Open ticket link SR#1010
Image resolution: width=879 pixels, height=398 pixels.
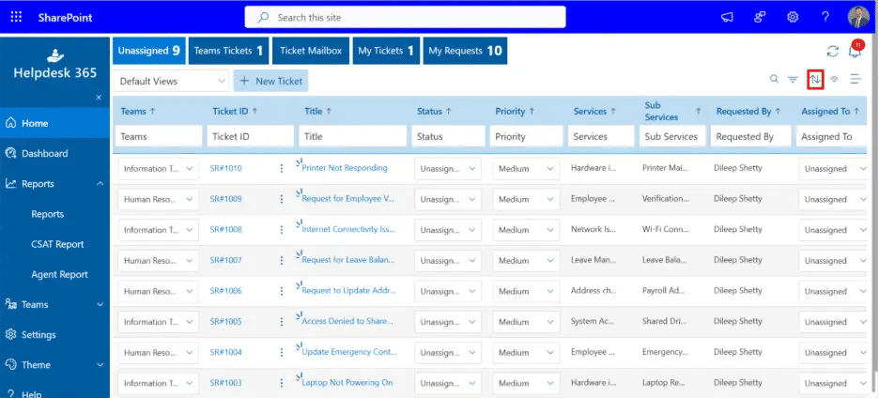226,168
